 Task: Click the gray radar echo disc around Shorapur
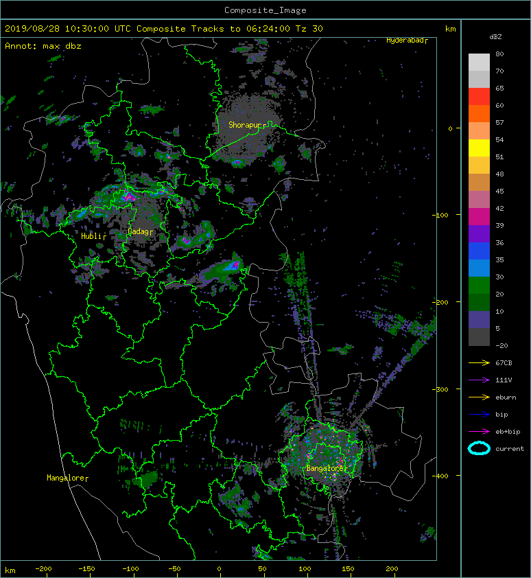coord(246,127)
